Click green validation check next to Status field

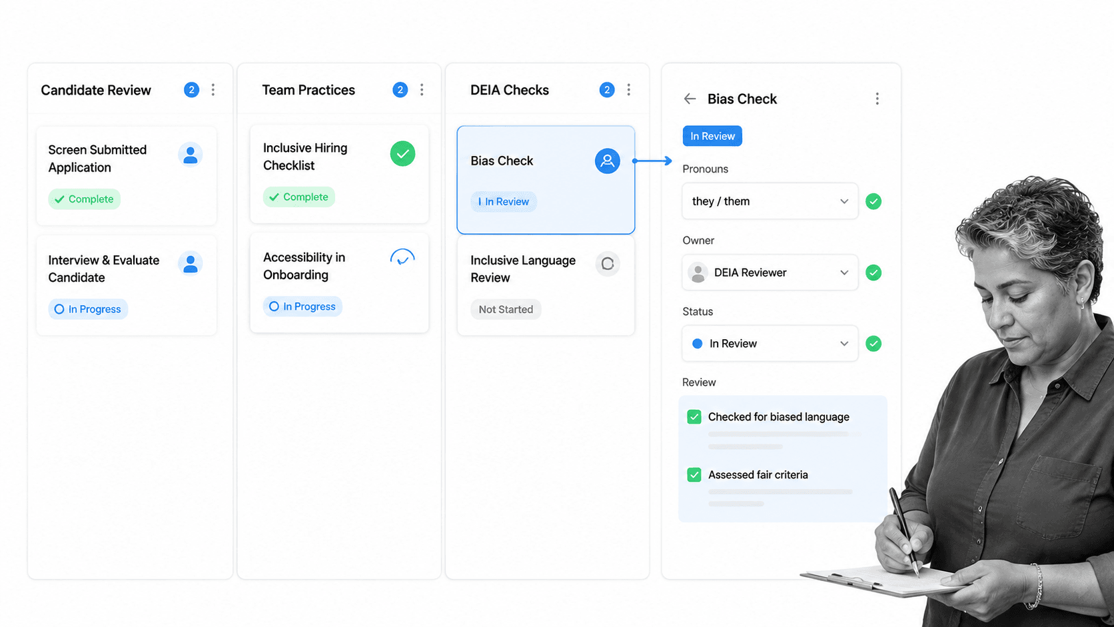(873, 344)
